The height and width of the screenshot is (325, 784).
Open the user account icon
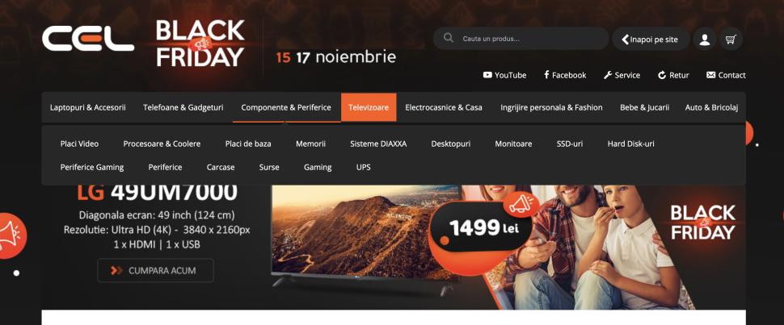[x=704, y=39]
